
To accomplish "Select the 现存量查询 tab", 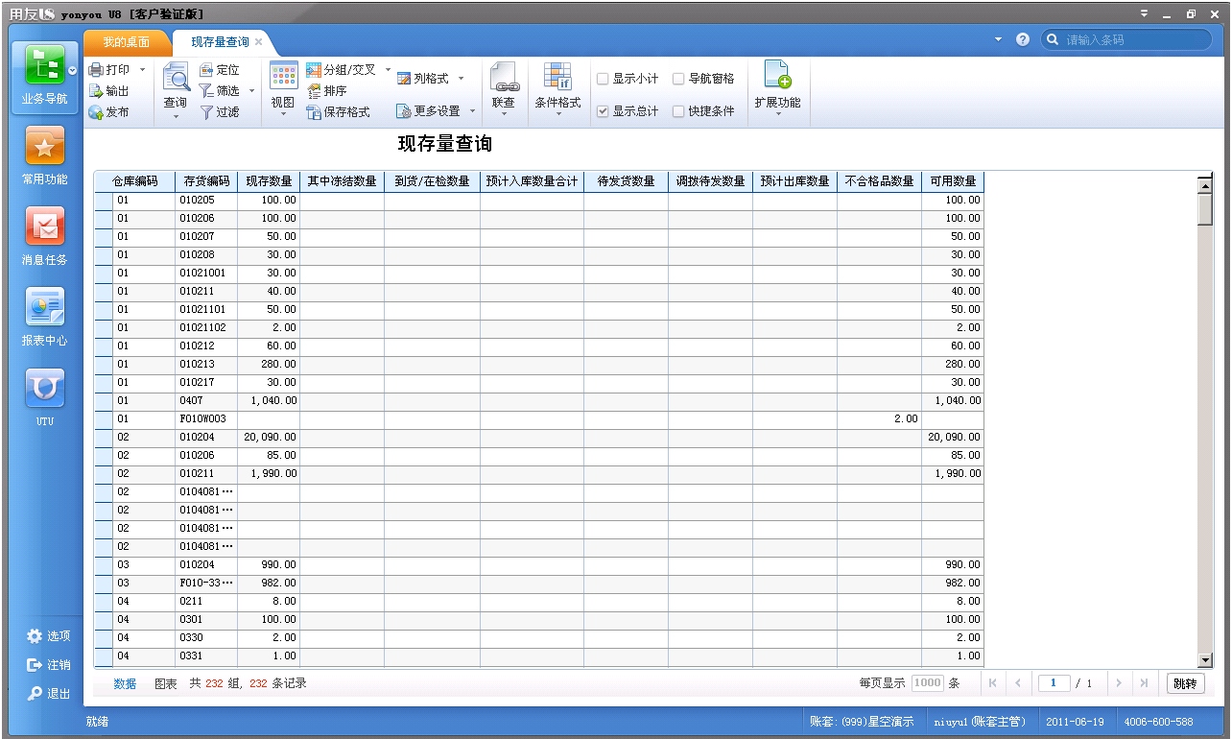I will pos(220,42).
